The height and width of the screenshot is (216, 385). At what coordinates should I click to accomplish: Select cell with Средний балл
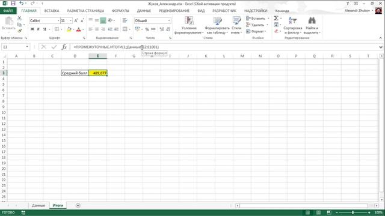(75, 73)
